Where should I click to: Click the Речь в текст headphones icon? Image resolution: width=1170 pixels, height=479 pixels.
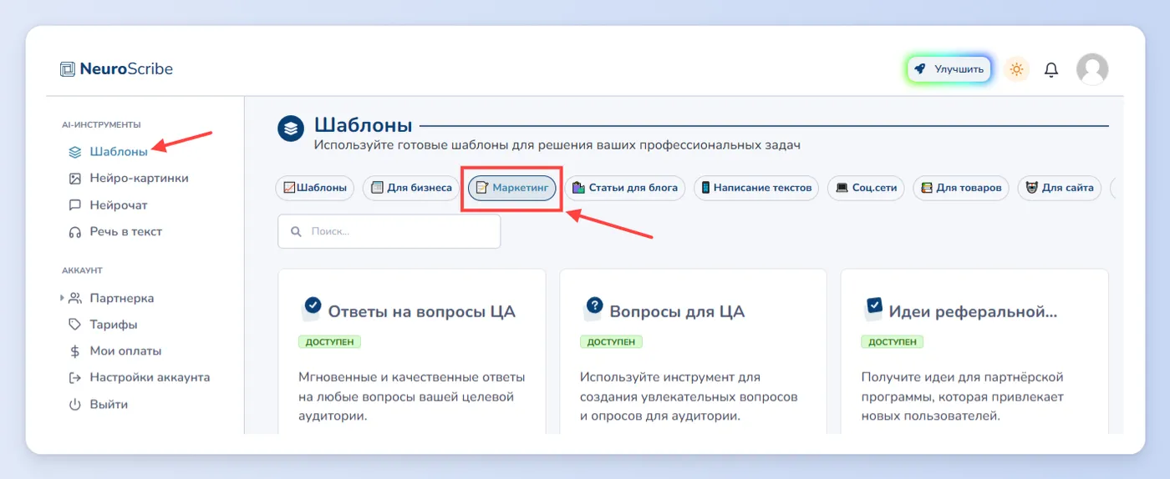click(x=75, y=232)
